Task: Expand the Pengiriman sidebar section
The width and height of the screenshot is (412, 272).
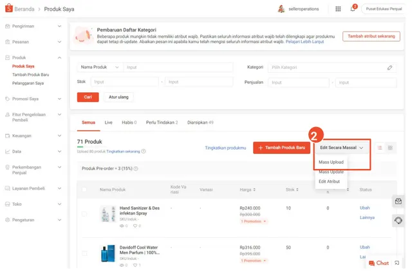Action: click(60, 26)
